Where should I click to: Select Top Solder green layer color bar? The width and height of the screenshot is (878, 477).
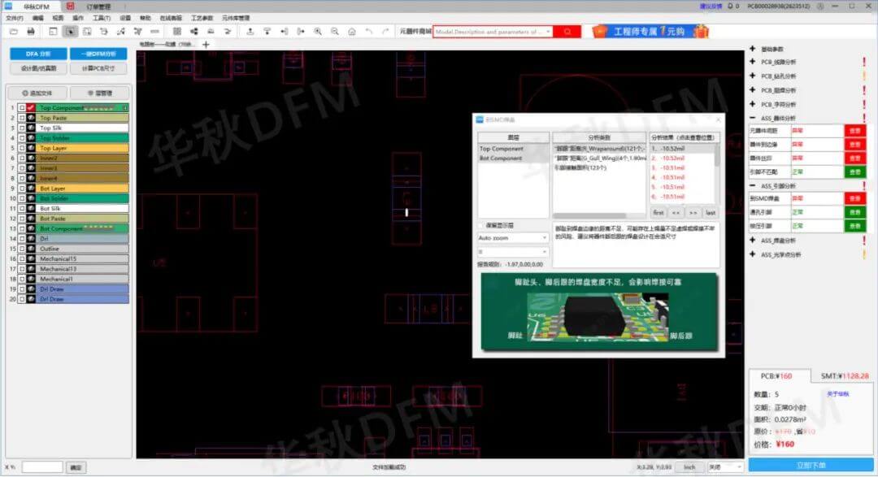coord(83,137)
